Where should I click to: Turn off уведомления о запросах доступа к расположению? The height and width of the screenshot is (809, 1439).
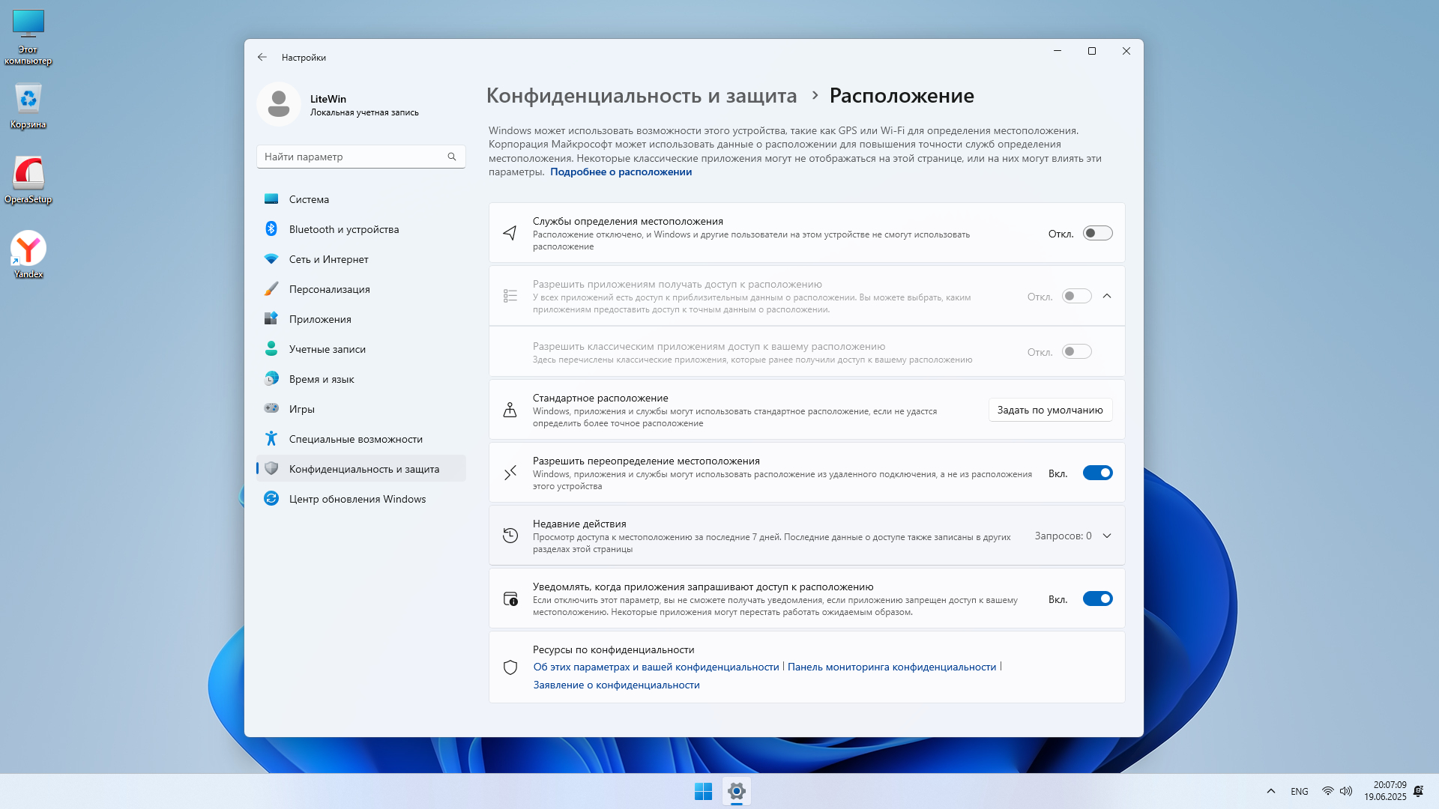(x=1097, y=599)
